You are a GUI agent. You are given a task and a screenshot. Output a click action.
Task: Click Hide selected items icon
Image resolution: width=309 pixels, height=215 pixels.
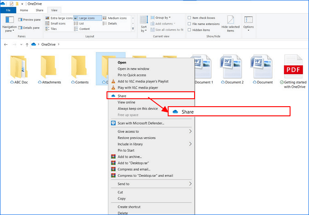pyautogui.click(x=231, y=23)
